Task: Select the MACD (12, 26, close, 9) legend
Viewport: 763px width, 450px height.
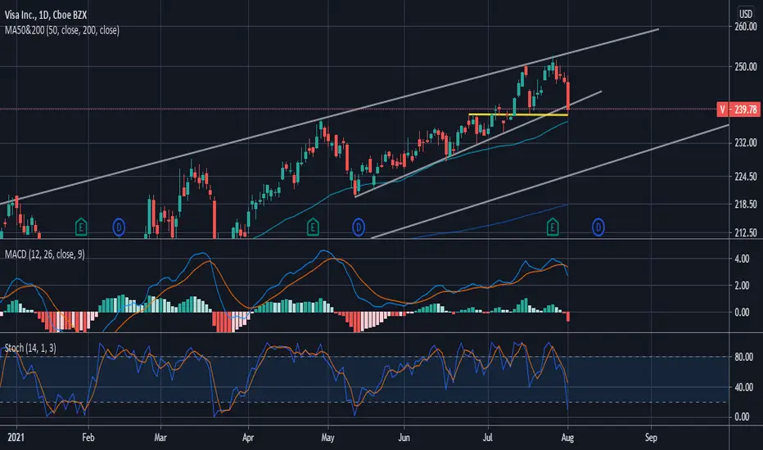Action: tap(45, 254)
